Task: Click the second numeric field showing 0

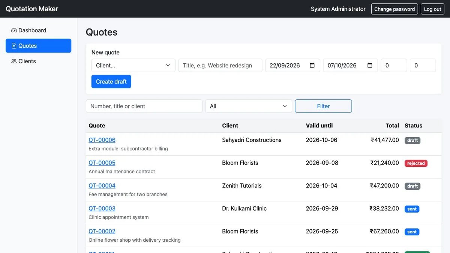Action: pyautogui.click(x=423, y=65)
